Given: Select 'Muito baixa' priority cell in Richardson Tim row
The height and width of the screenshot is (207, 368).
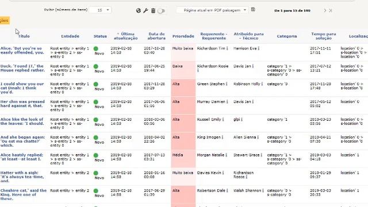Looking at the screenshot, I should coord(183,52).
